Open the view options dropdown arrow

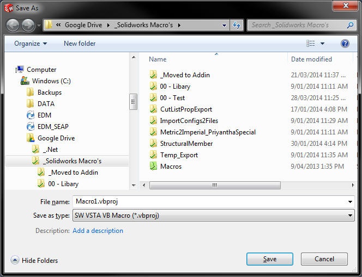coord(322,44)
